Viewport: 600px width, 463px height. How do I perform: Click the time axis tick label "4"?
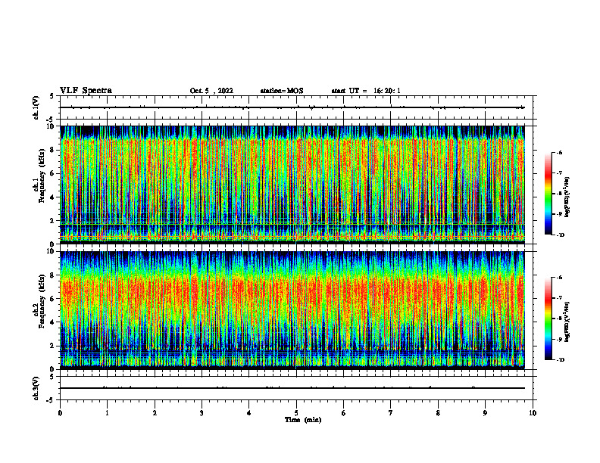pyautogui.click(x=249, y=413)
